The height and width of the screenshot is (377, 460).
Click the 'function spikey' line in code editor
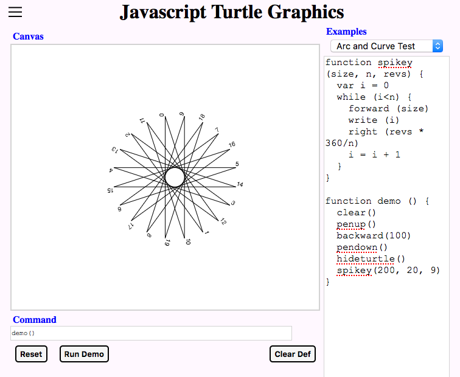(369, 63)
